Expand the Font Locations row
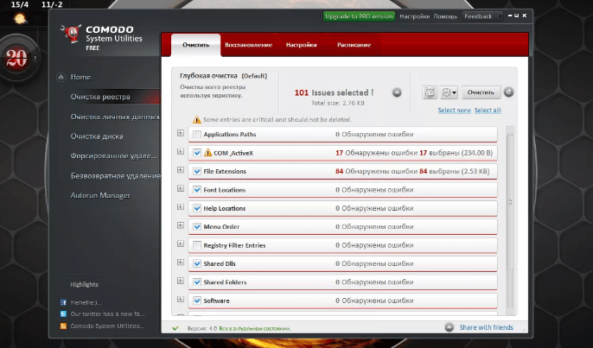The width and height of the screenshot is (593, 348). [x=181, y=188]
